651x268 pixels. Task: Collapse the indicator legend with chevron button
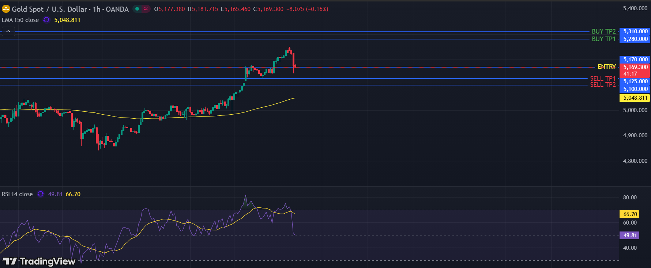(8, 31)
